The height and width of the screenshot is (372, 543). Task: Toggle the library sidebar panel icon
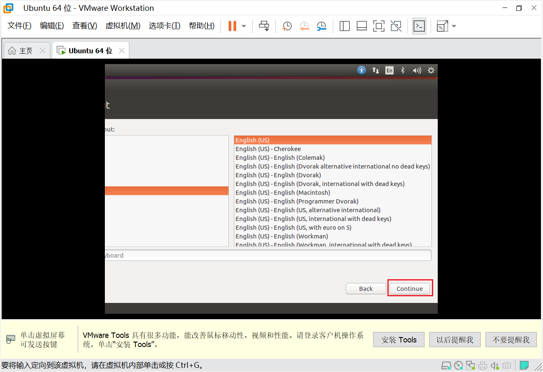coord(345,26)
